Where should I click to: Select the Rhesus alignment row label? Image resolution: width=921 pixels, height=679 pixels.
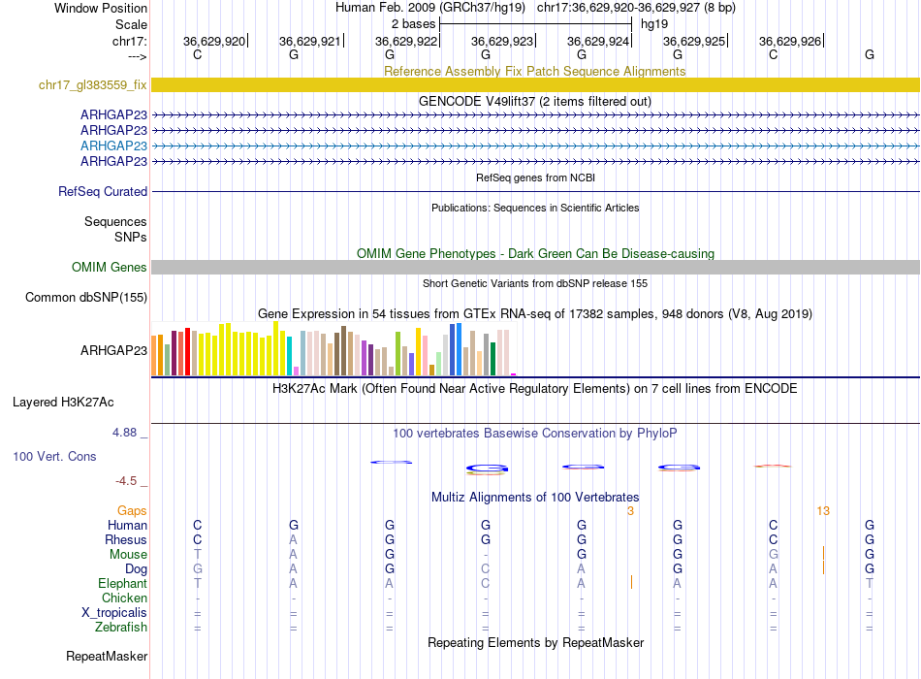pyautogui.click(x=126, y=539)
